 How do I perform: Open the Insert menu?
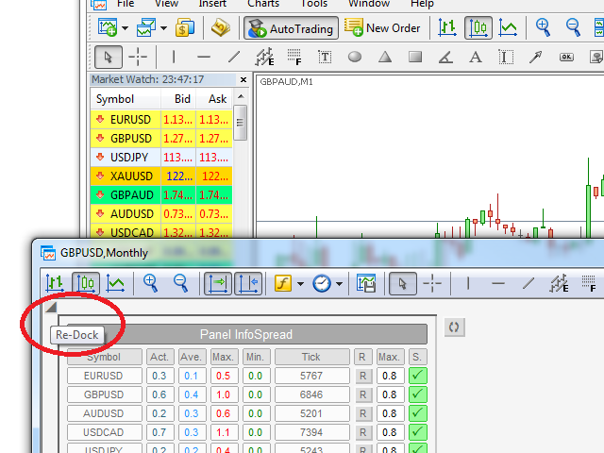(212, 4)
